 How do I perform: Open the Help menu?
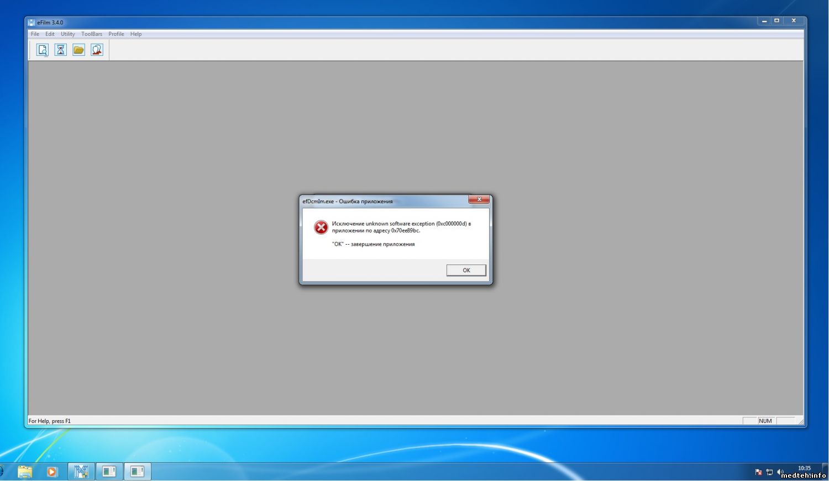coord(136,34)
